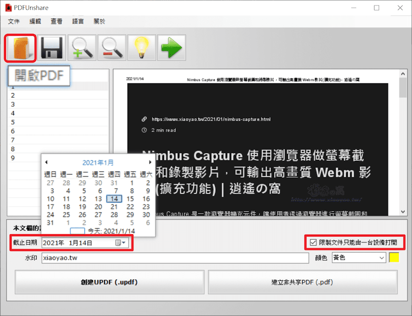This screenshot has height=316, width=412.
Task: Select page 7 in the page list
Action: point(58,140)
